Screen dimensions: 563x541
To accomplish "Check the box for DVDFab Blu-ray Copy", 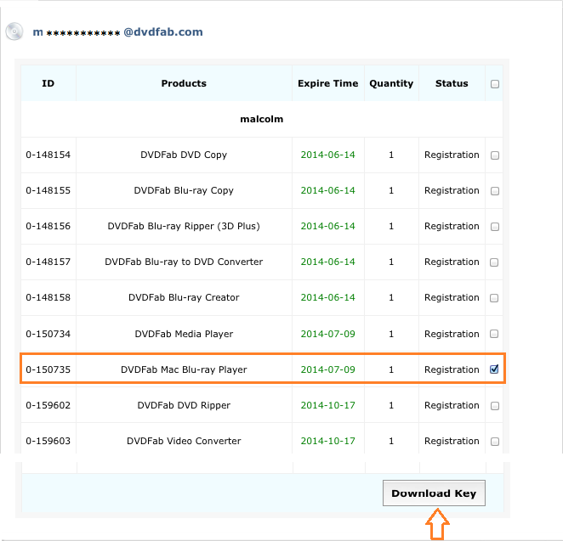I will [495, 191].
